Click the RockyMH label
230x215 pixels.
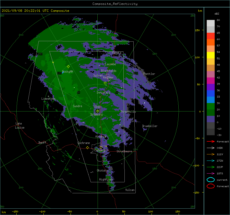point(67,72)
